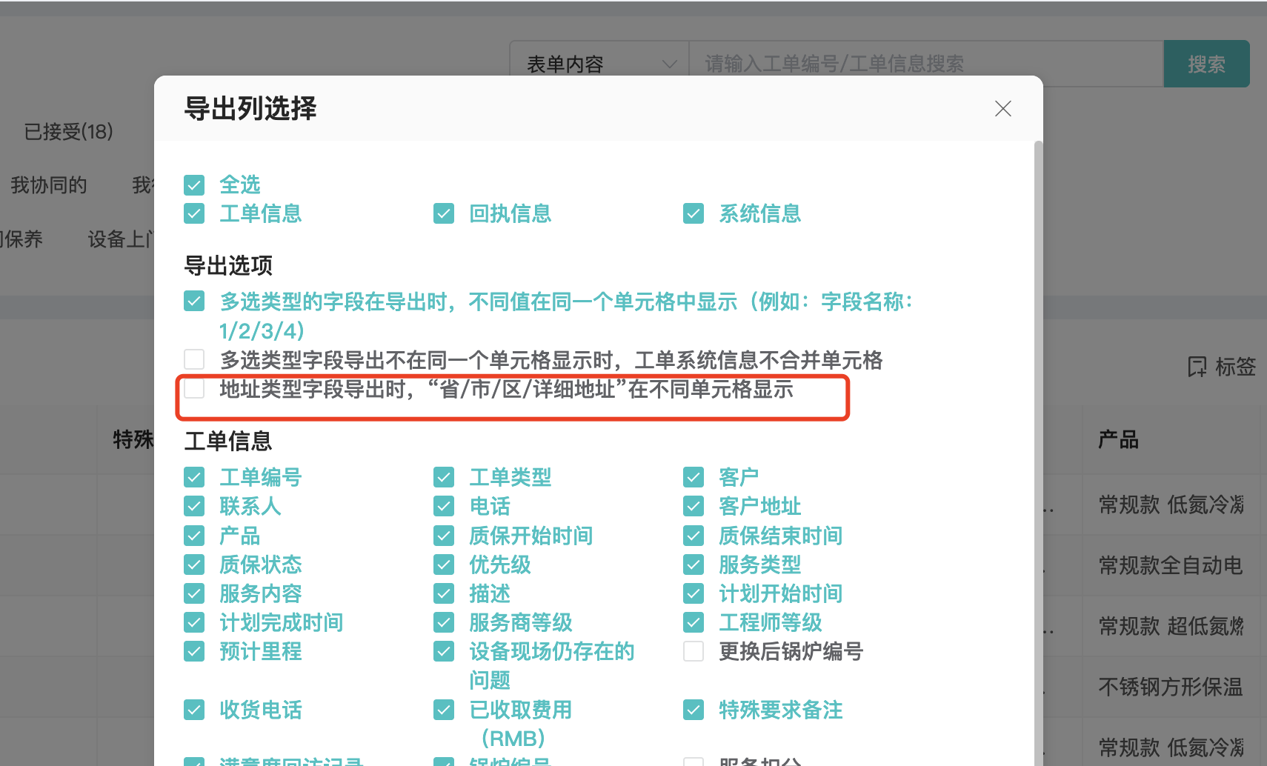Uncheck the 客户地址 field
Screen dimensions: 1267x766
694,506
